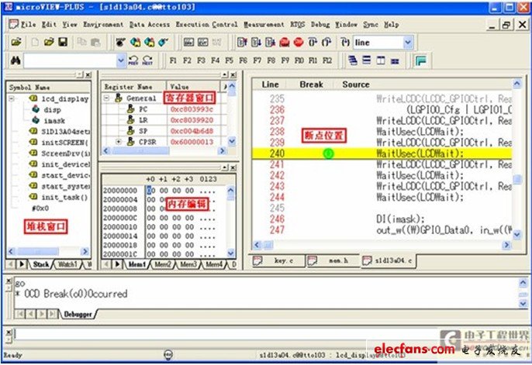This screenshot has height=365, width=532.
Task: Open the mem.h source tab
Action: (x=333, y=260)
